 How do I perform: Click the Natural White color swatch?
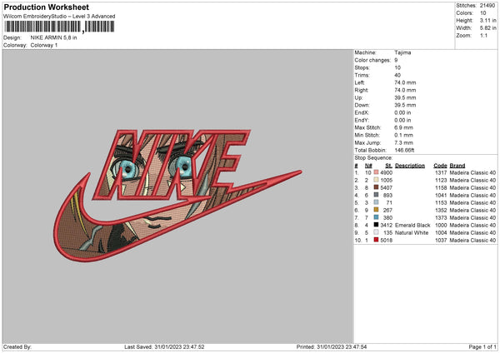[376, 232]
